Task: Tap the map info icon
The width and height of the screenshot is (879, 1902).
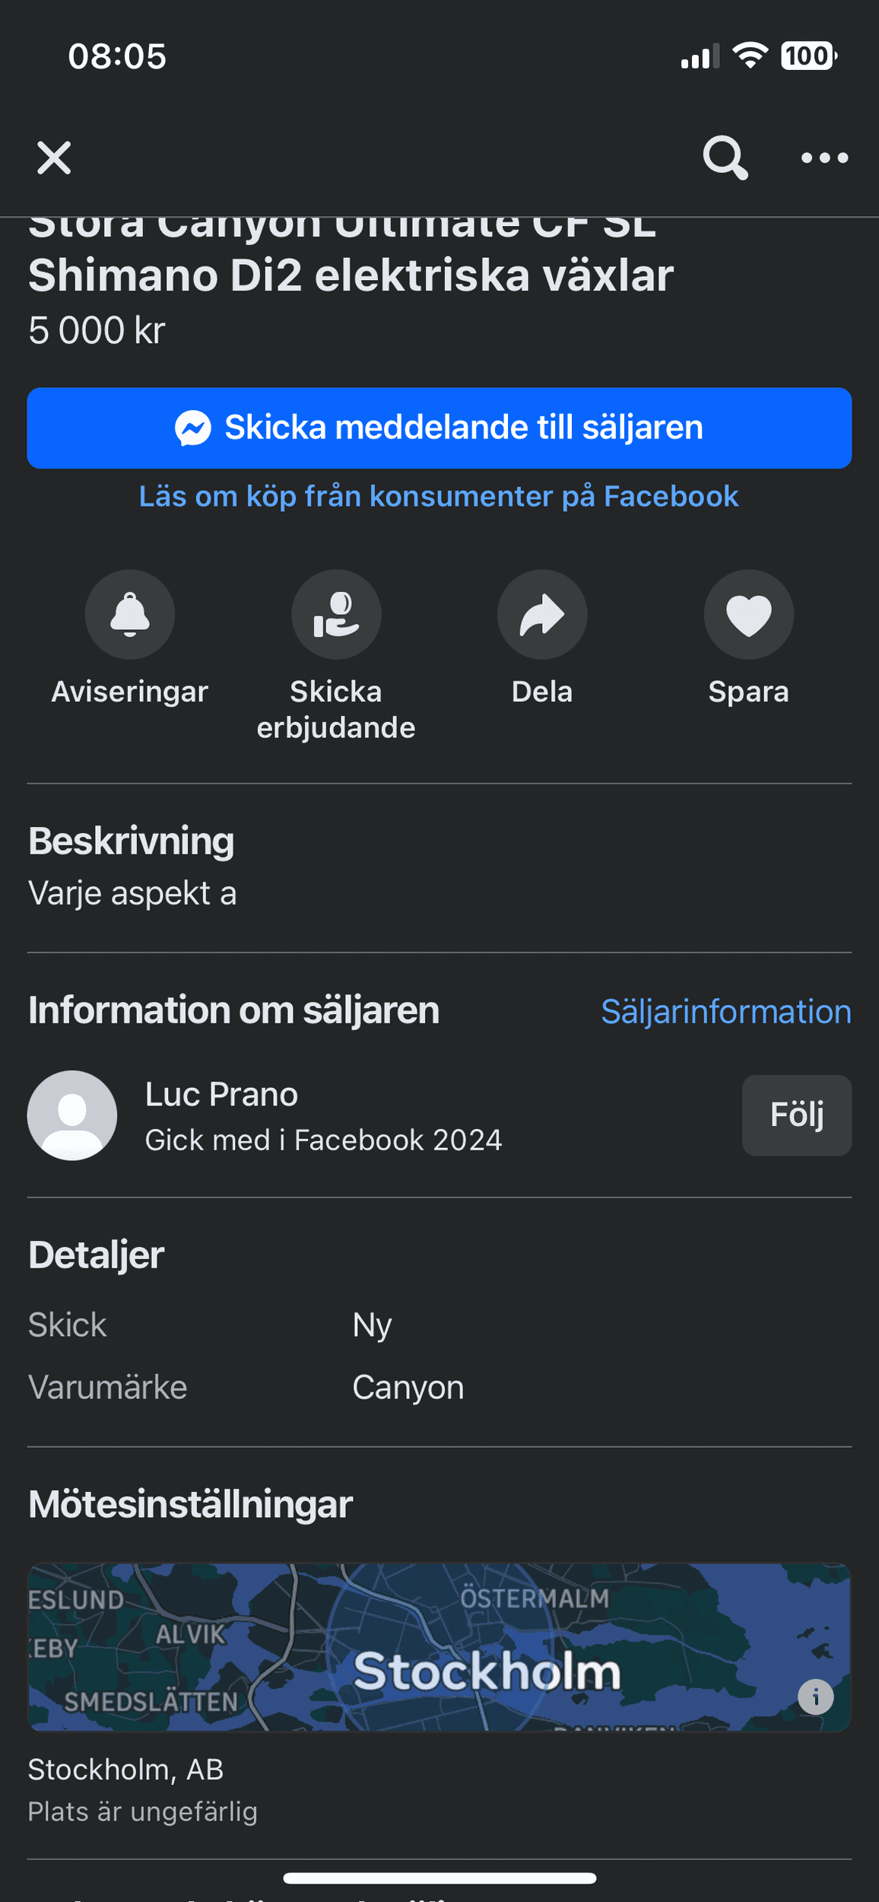Action: [x=815, y=1697]
